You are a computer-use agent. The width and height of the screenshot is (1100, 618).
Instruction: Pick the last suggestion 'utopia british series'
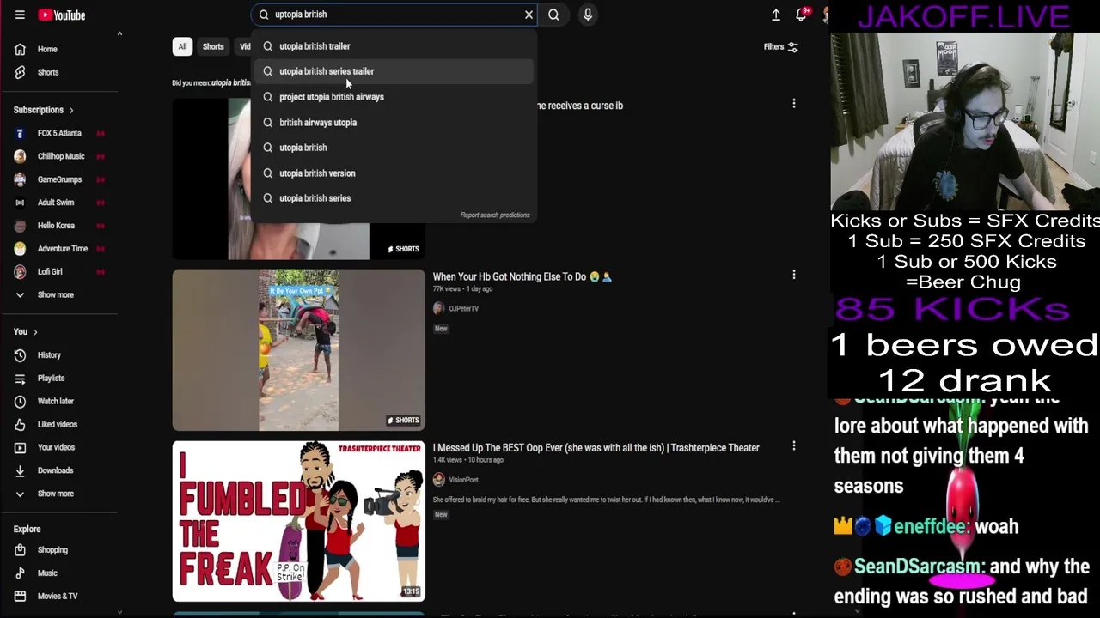click(394, 198)
